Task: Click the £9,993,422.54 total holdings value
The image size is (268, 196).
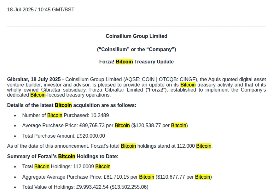Action: 92,187
